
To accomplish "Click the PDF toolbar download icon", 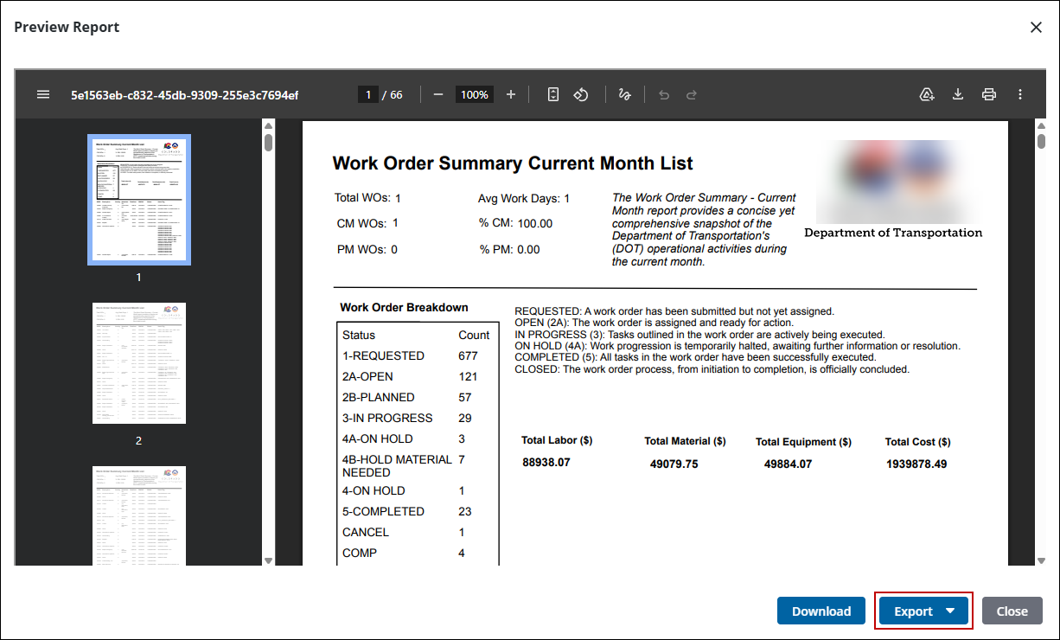I will (x=958, y=95).
